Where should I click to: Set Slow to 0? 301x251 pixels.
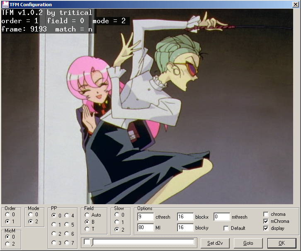[x=117, y=215]
